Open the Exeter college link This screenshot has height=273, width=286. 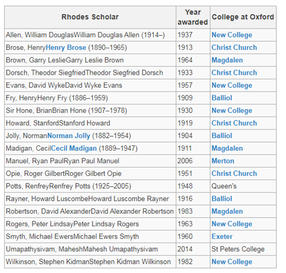(222, 237)
